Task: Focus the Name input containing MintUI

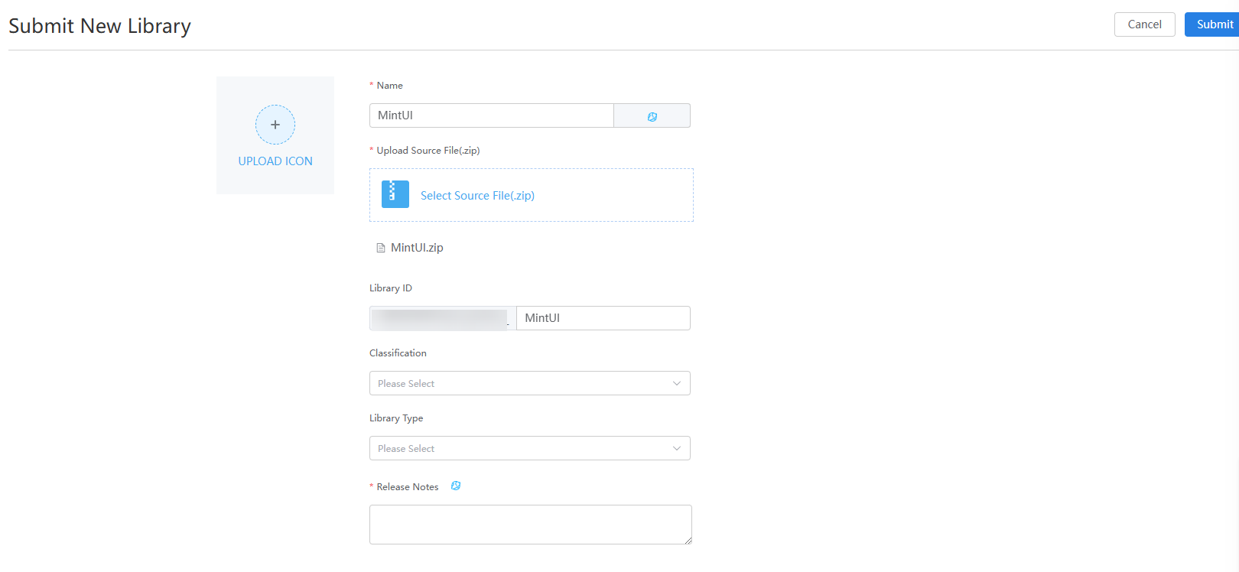Action: tap(492, 115)
